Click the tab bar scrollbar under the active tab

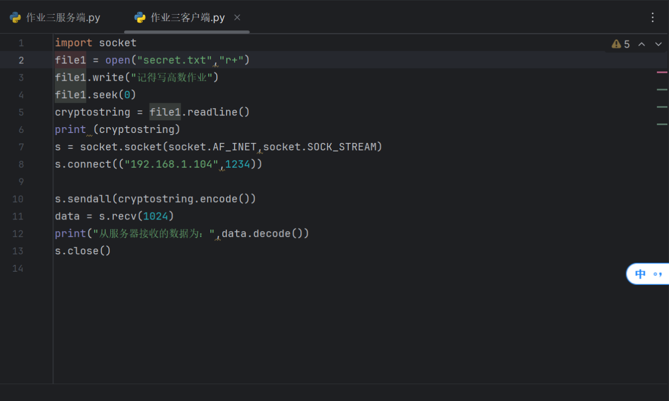click(x=187, y=32)
